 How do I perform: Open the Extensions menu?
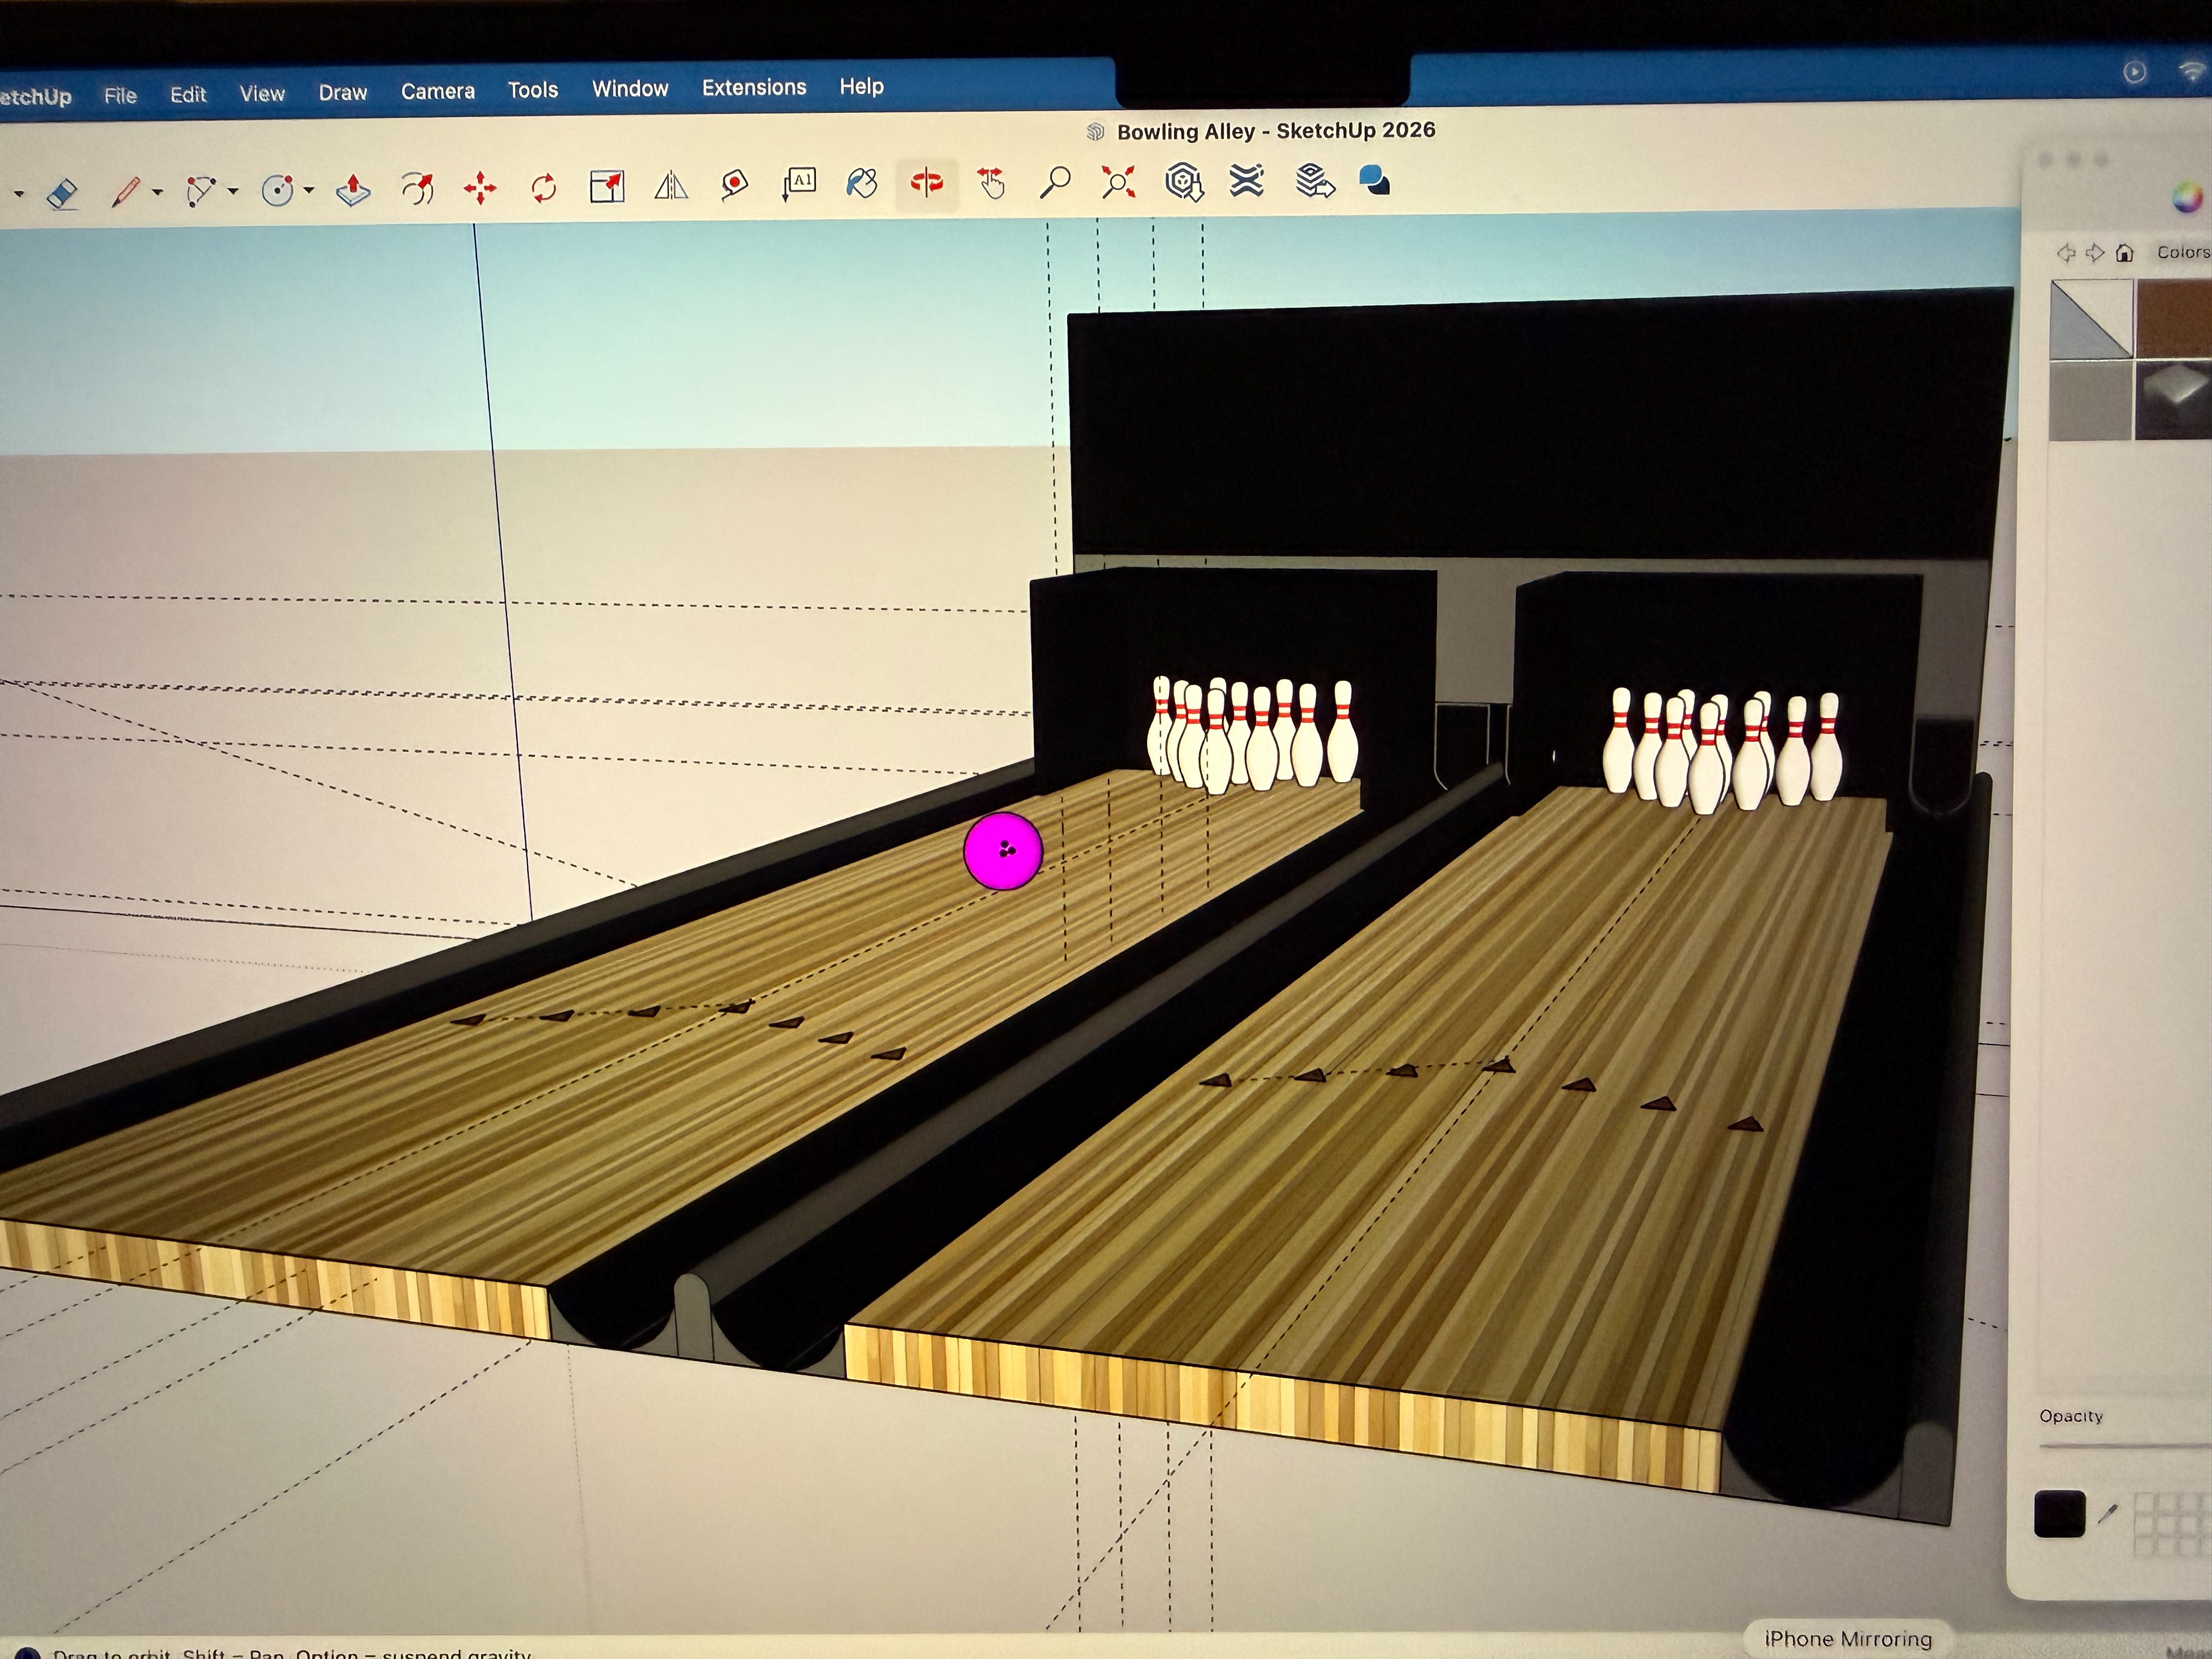point(753,87)
